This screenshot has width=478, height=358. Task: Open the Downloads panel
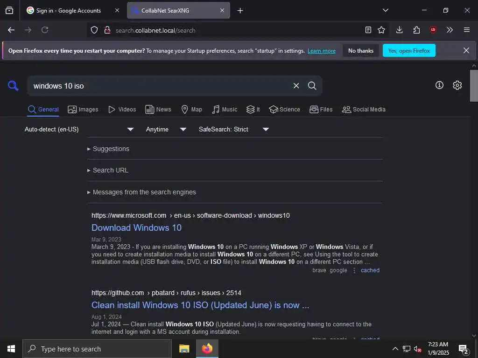click(x=400, y=30)
